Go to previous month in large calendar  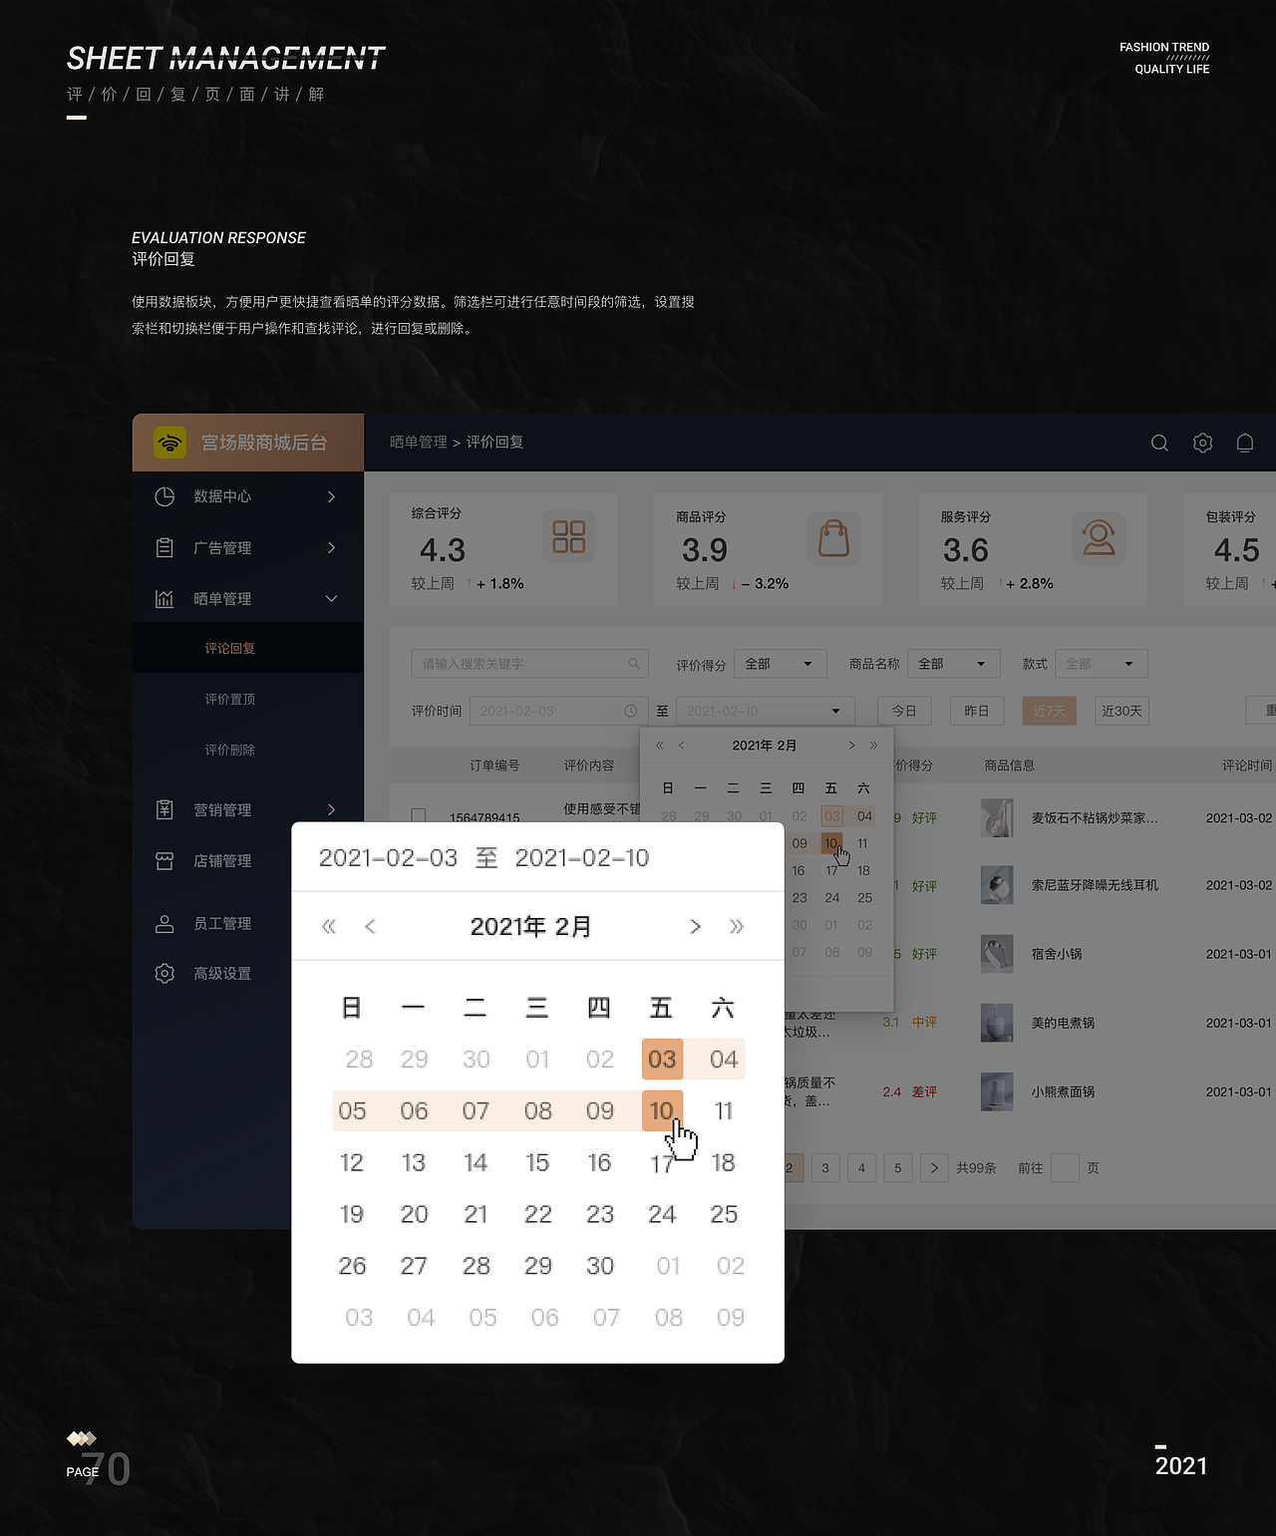point(371,927)
